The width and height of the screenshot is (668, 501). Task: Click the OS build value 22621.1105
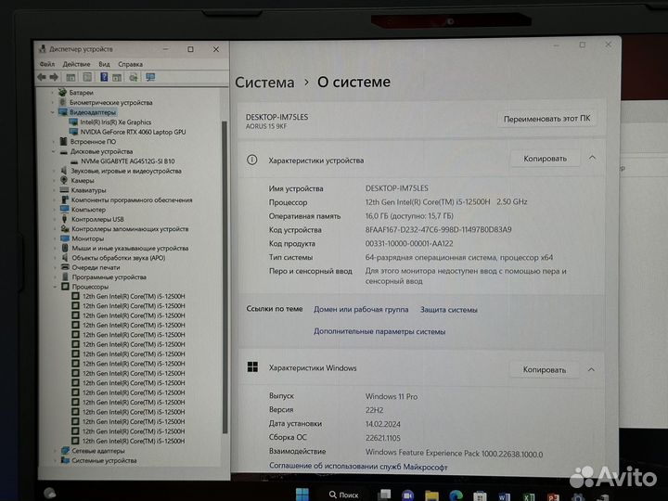coord(382,438)
